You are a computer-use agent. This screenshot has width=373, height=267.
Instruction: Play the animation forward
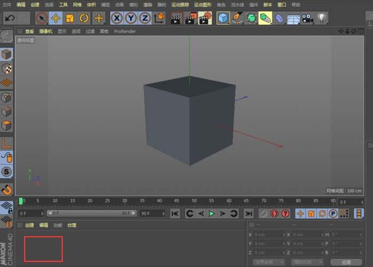point(212,214)
